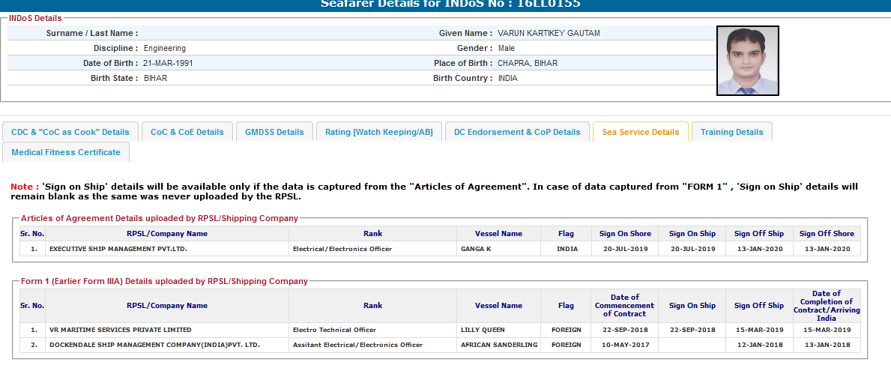Click VR Maritime Services Private Limited entry

(120, 330)
